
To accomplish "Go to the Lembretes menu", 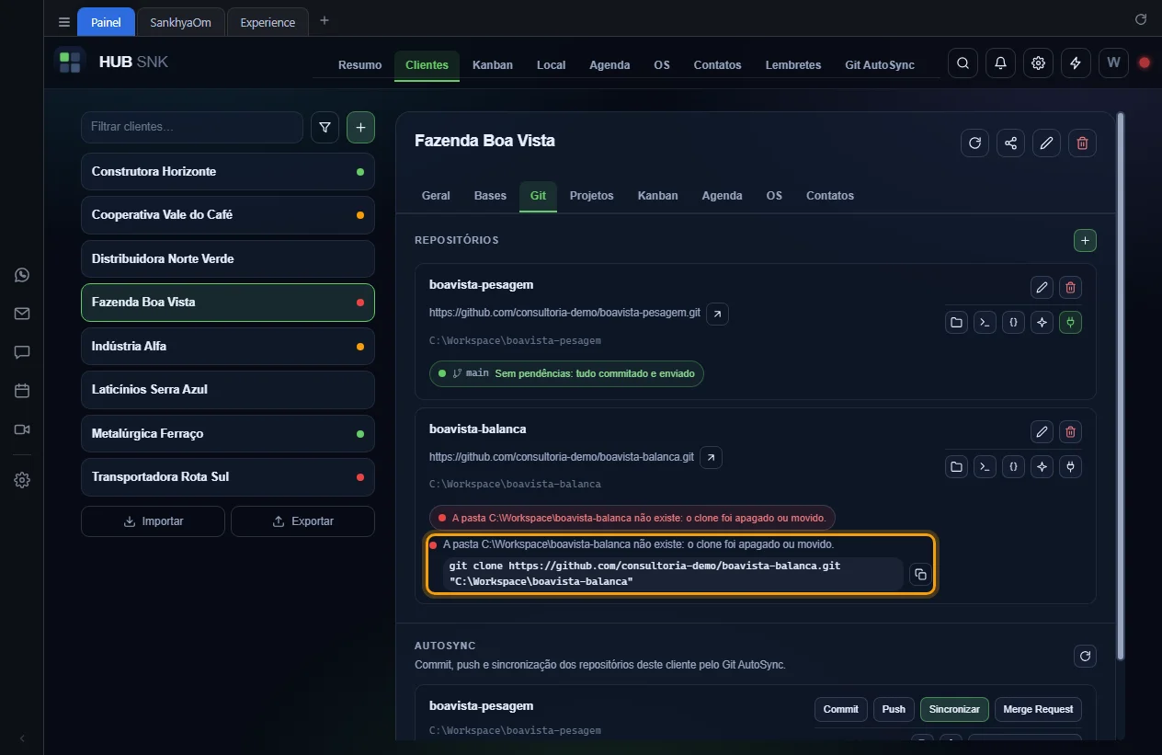I will tap(793, 65).
